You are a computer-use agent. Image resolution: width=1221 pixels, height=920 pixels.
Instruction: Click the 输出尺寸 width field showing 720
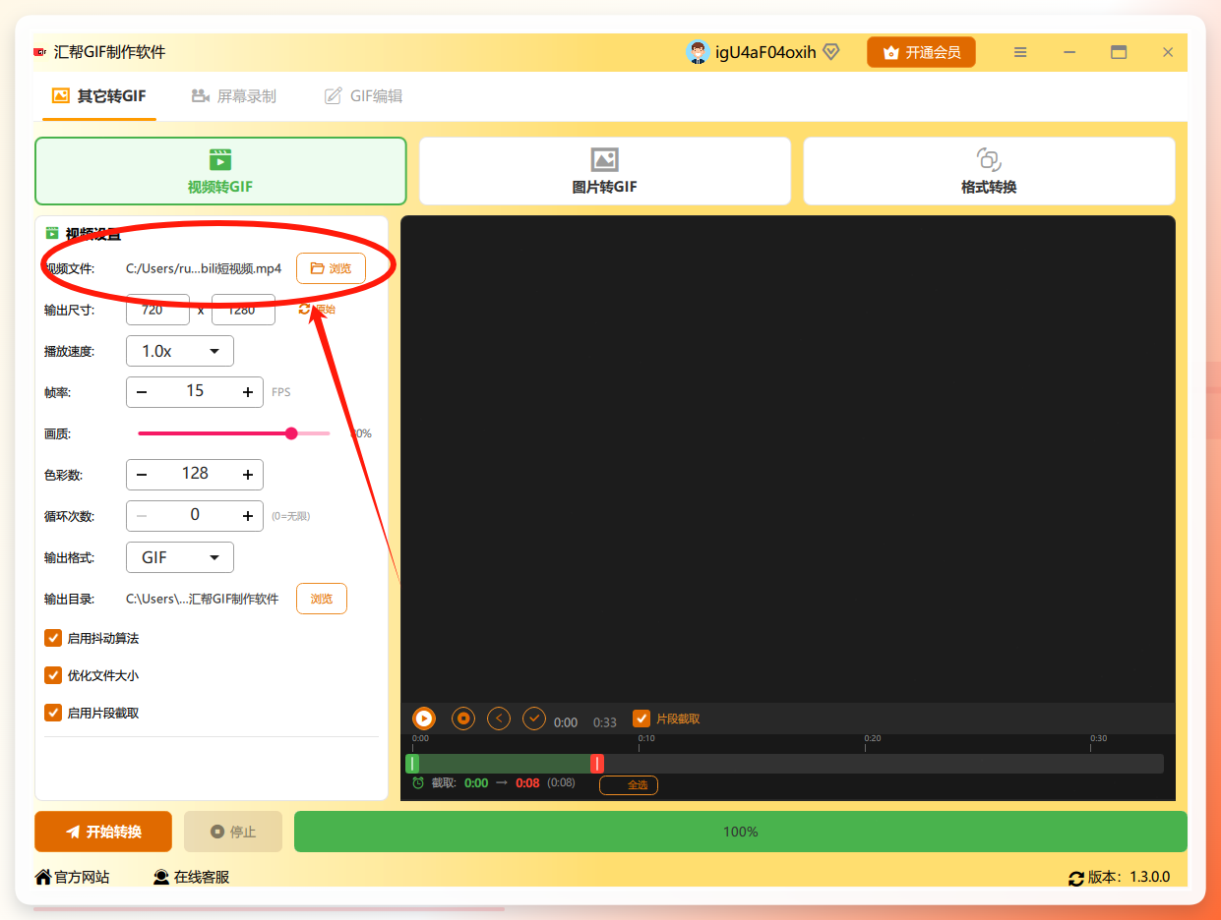click(x=157, y=311)
